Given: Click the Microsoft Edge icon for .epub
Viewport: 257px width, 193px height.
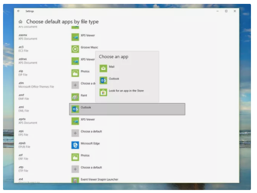Looking at the screenshot, I should (75, 145).
